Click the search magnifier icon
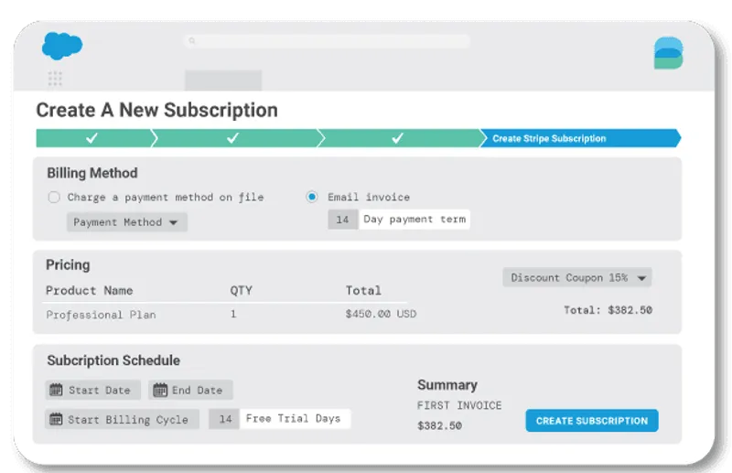The height and width of the screenshot is (473, 732). point(192,41)
